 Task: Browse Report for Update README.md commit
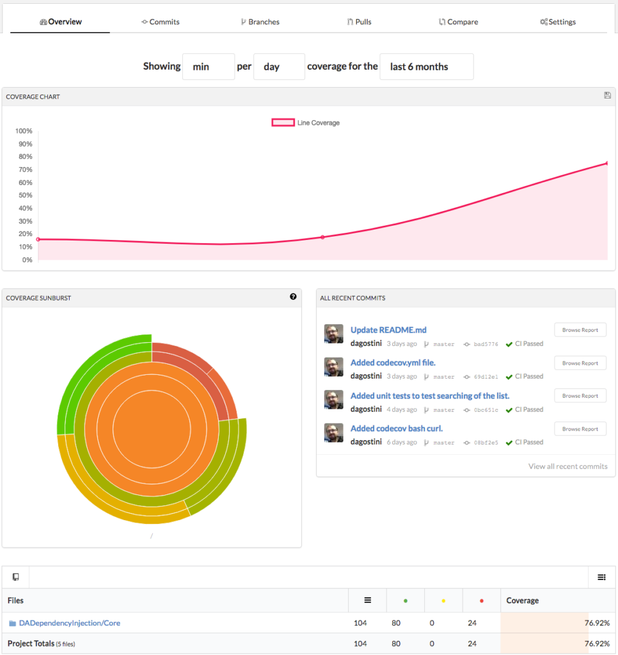pyautogui.click(x=580, y=330)
